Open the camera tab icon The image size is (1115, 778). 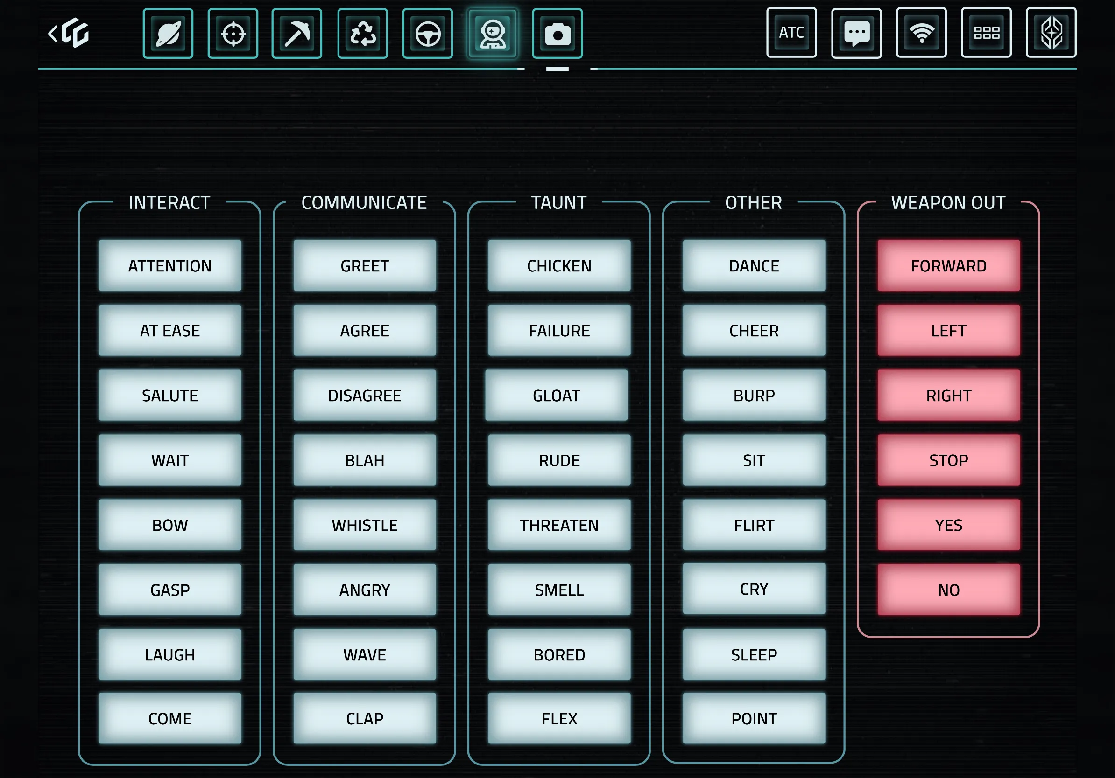pyautogui.click(x=557, y=34)
